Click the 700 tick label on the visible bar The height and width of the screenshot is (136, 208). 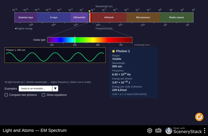tap(121, 45)
